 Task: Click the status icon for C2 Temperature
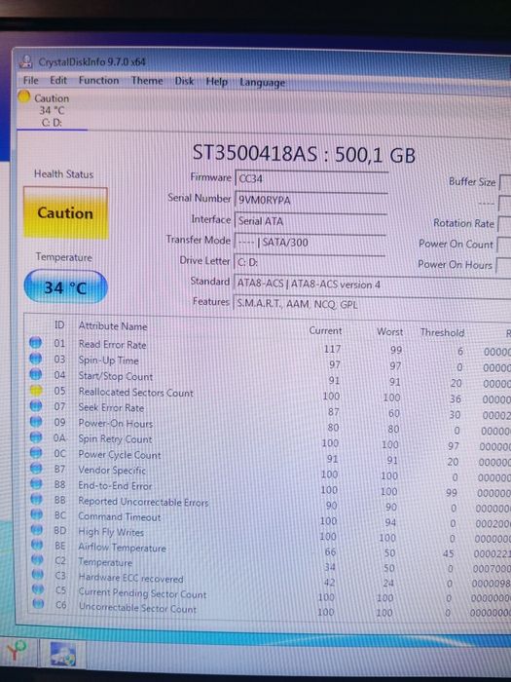point(37,560)
